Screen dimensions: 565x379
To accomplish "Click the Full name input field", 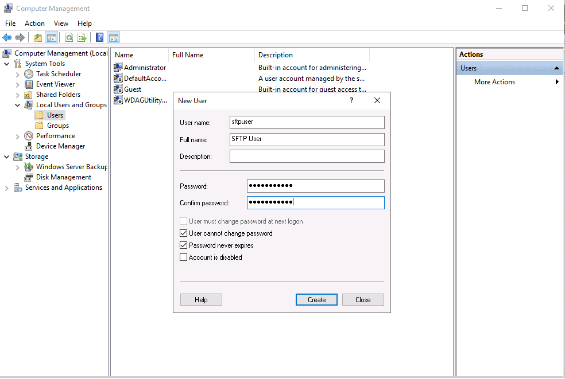I will [x=307, y=139].
